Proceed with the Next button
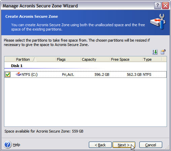The image size is (171, 151). [124, 145]
